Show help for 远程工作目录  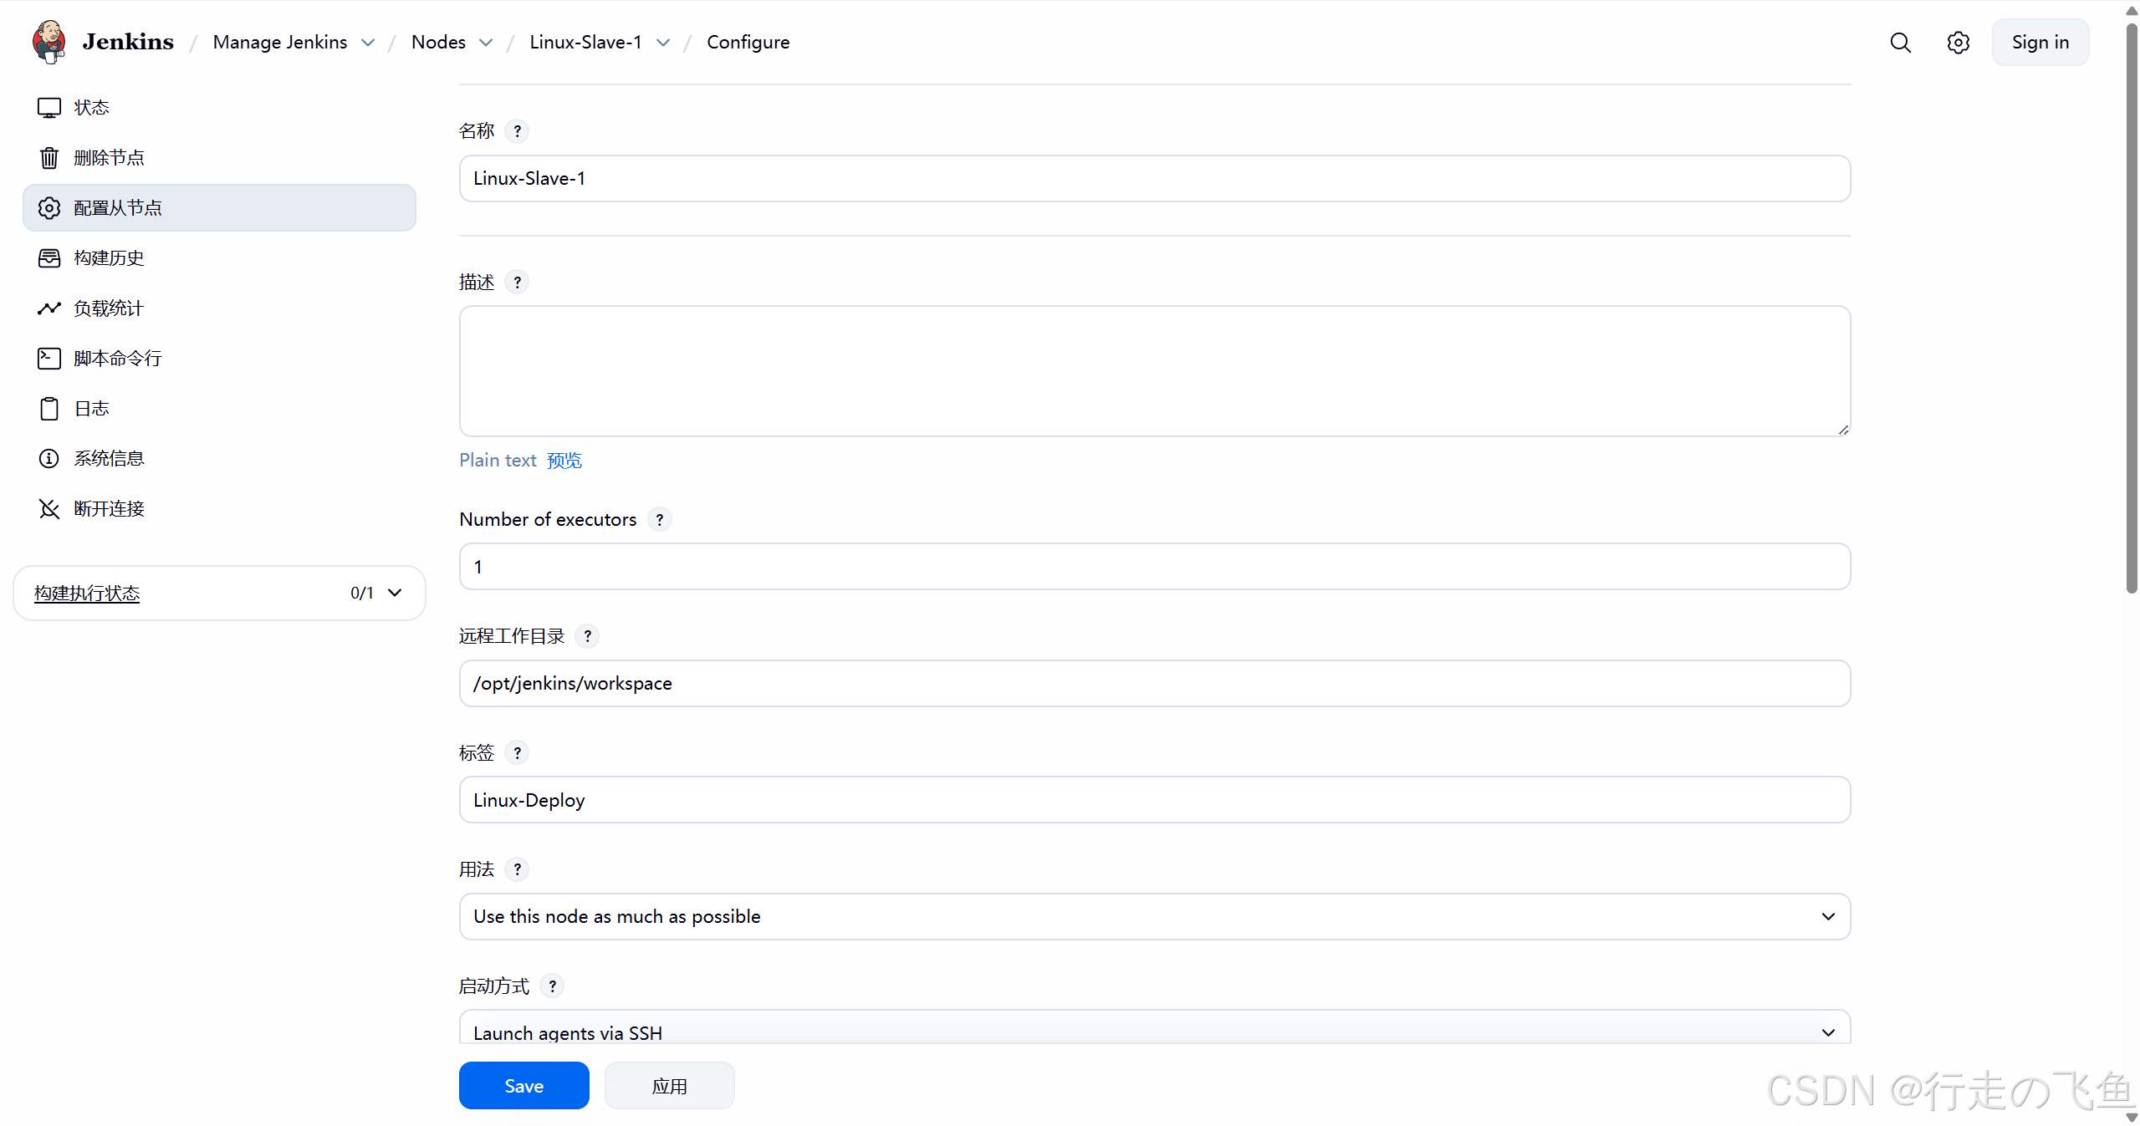click(x=587, y=637)
